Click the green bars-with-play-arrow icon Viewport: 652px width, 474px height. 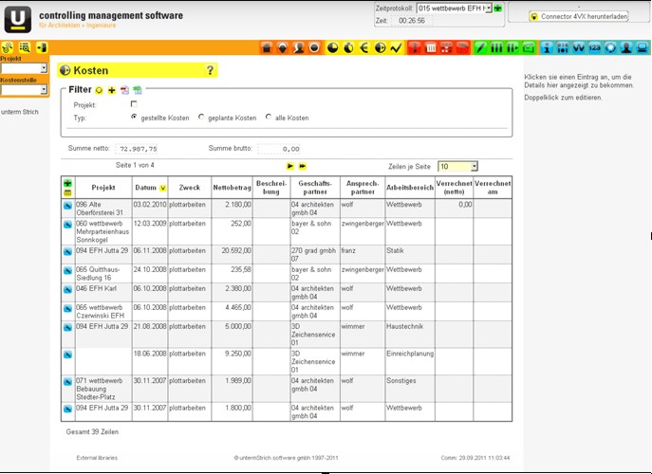512,47
